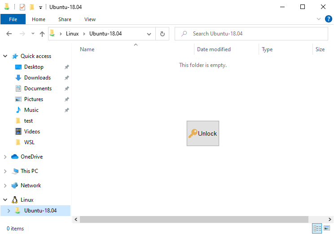The image size is (334, 234).
Task: Click the title bar folder icon
Action: (7, 7)
